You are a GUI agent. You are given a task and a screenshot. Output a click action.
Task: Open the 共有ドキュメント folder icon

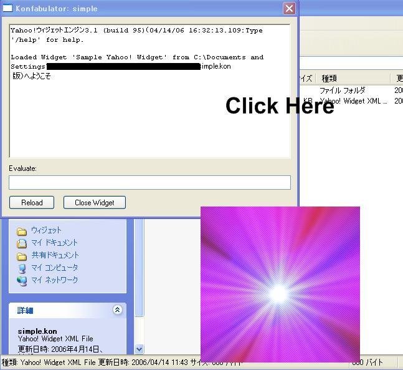click(22, 256)
